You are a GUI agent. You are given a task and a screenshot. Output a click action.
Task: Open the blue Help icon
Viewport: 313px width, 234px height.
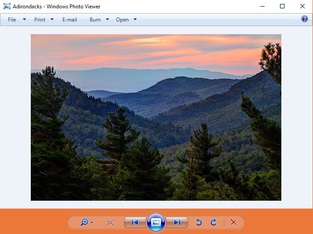click(x=305, y=19)
